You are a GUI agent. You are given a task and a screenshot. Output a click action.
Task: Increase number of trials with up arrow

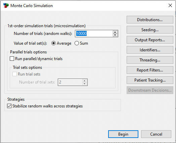(115, 32)
